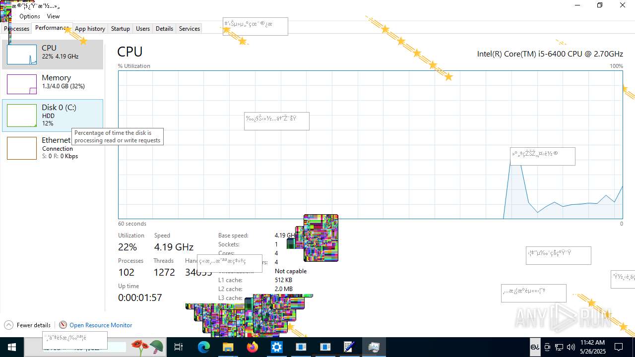This screenshot has width=635, height=357.
Task: Open the Disk 0 (C:) performance view
Action: [x=53, y=116]
